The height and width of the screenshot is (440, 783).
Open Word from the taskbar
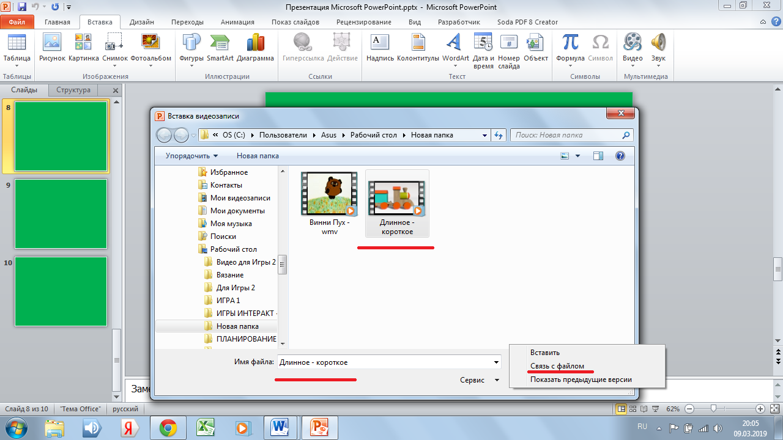coord(280,428)
